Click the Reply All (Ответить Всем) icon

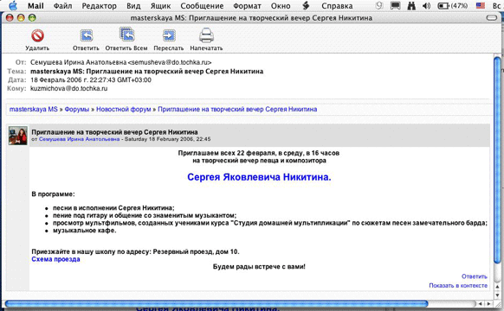click(126, 35)
